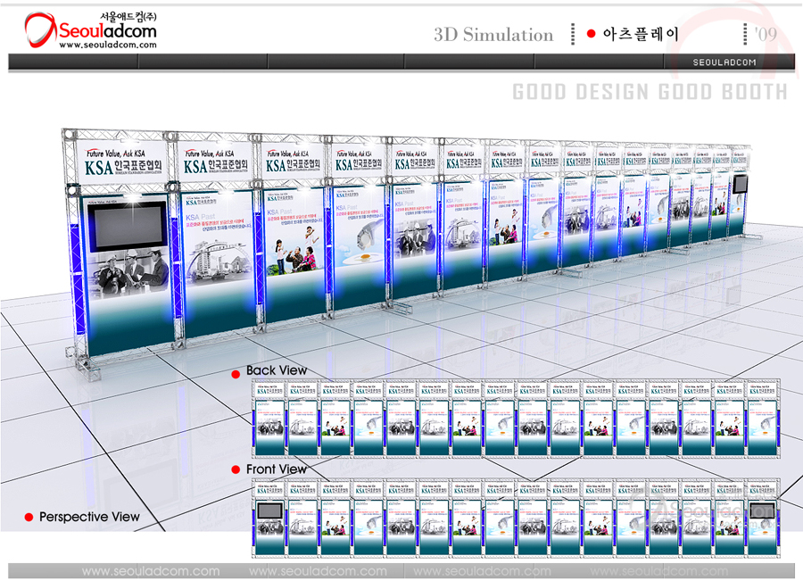Click the small monitor at the far right of the perspective booth
Viewport: 803px width, 581px height.
[x=739, y=185]
